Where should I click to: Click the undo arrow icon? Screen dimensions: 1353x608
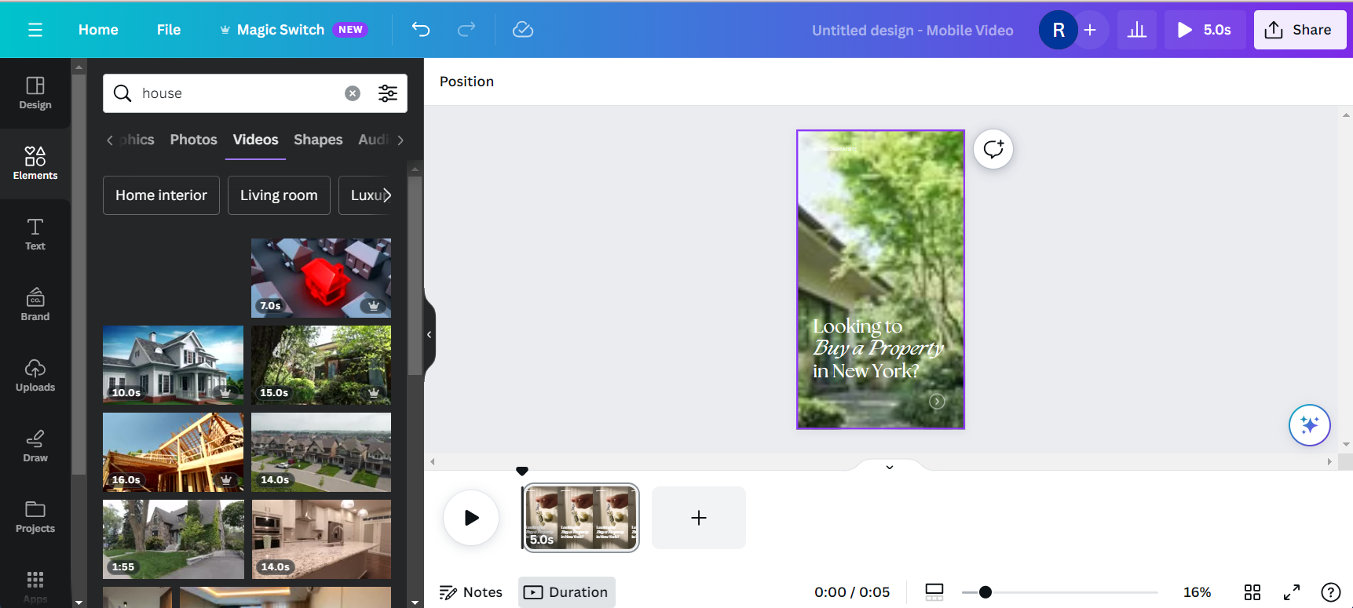pyautogui.click(x=421, y=30)
